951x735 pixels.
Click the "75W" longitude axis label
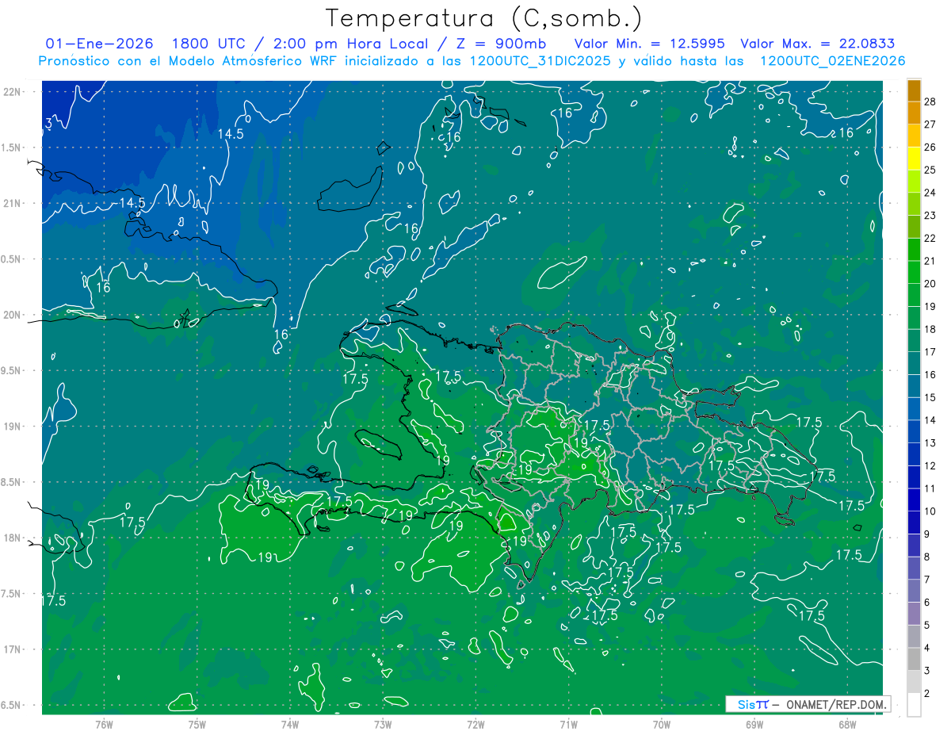(x=197, y=725)
